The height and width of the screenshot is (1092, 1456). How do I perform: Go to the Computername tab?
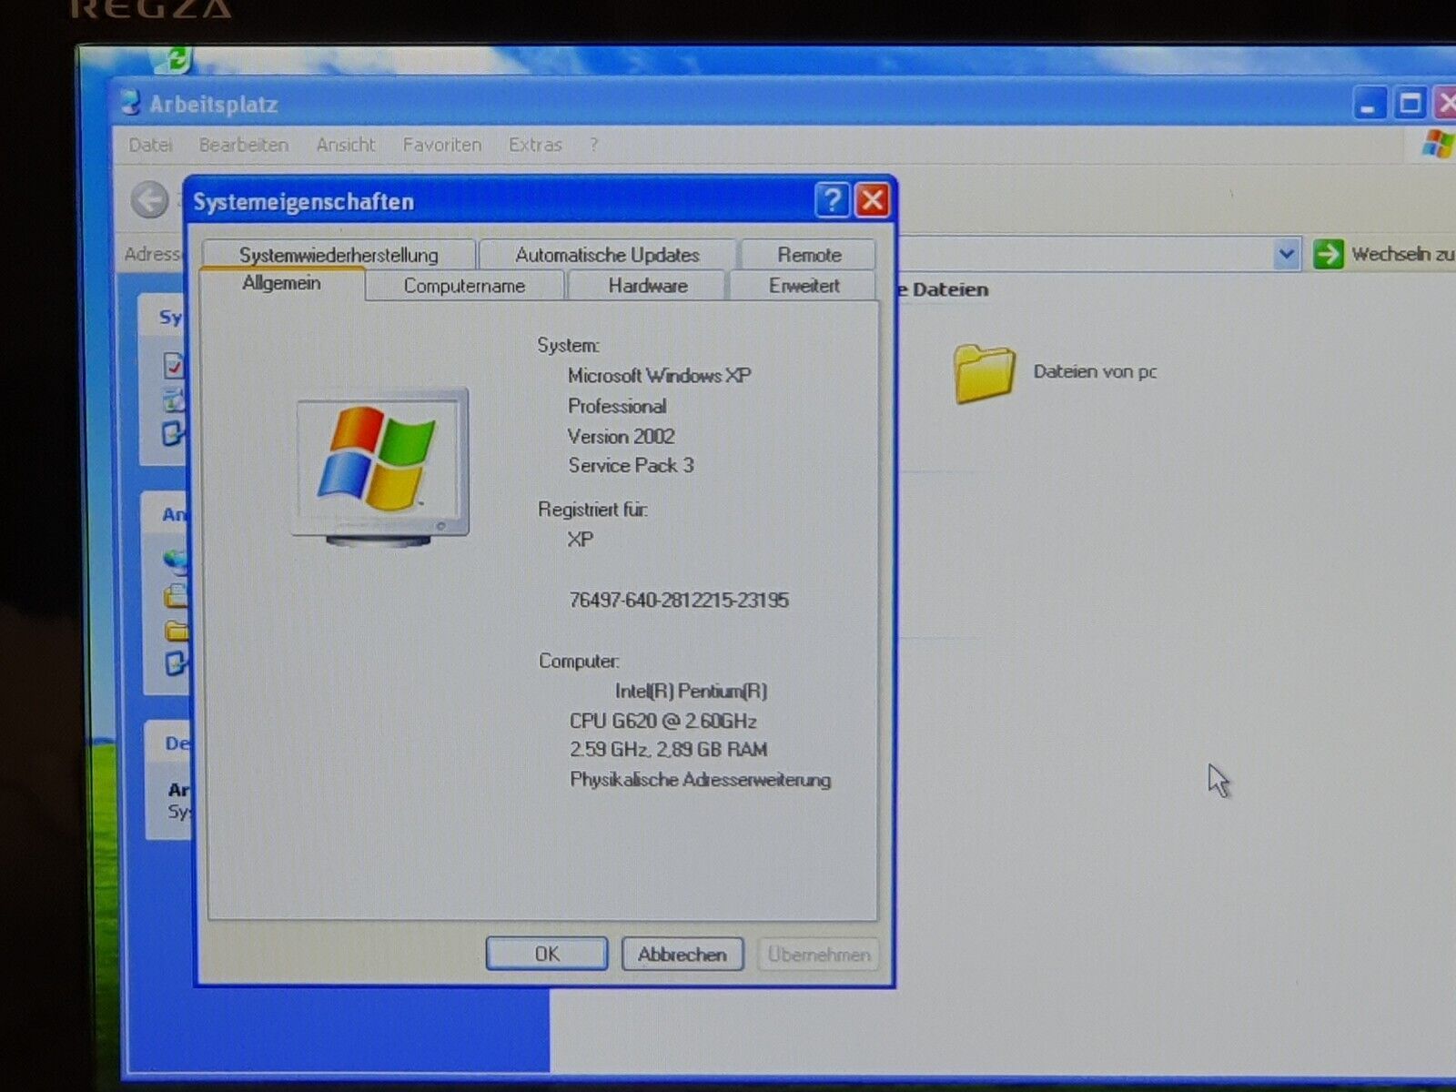click(464, 286)
